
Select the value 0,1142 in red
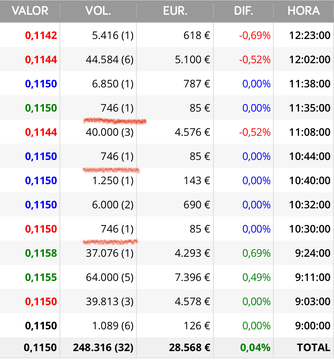[41, 35]
